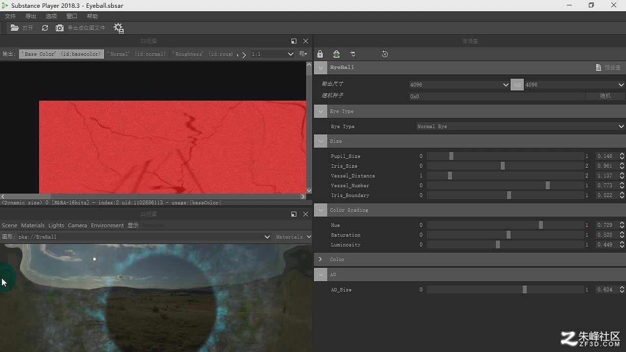Click the green-arrow lock refresh icon
The height and width of the screenshot is (352, 626).
pyautogui.click(x=336, y=54)
